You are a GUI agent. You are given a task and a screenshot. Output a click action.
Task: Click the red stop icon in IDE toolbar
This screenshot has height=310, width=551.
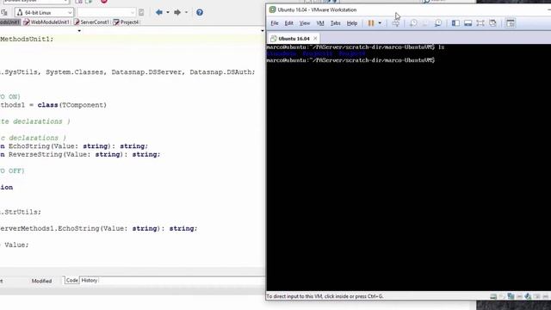[x=103, y=2]
